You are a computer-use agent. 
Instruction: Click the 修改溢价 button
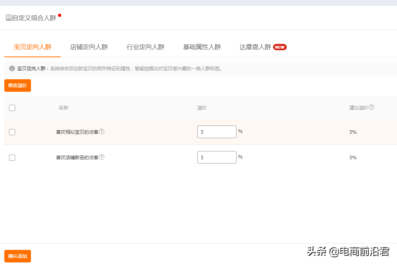[17, 85]
